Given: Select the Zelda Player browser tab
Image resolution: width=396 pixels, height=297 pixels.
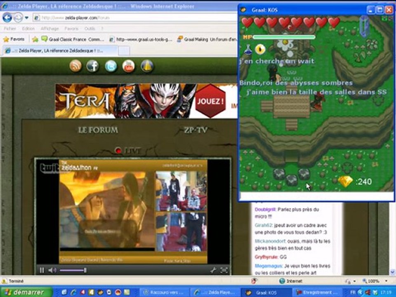Looking at the screenshot, I should (60, 51).
